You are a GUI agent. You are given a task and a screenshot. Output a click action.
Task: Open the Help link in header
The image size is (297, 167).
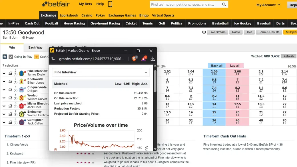100,4
